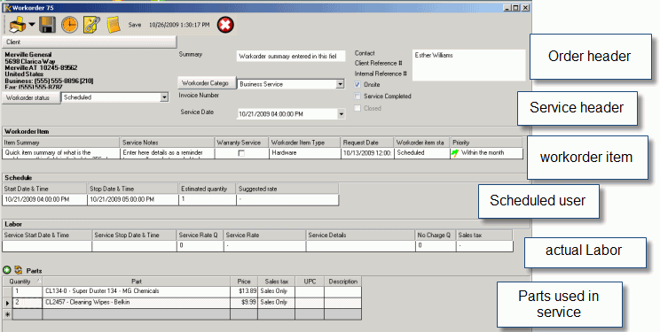Click the printer icon in the toolbar
Image resolution: width=660 pixels, height=332 pixels.
point(17,25)
